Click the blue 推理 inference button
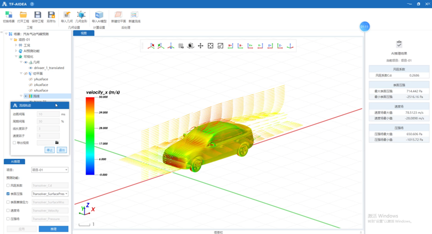The width and height of the screenshot is (432, 234). click(53, 228)
